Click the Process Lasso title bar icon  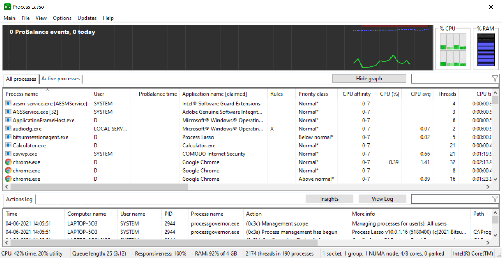tap(7, 7)
